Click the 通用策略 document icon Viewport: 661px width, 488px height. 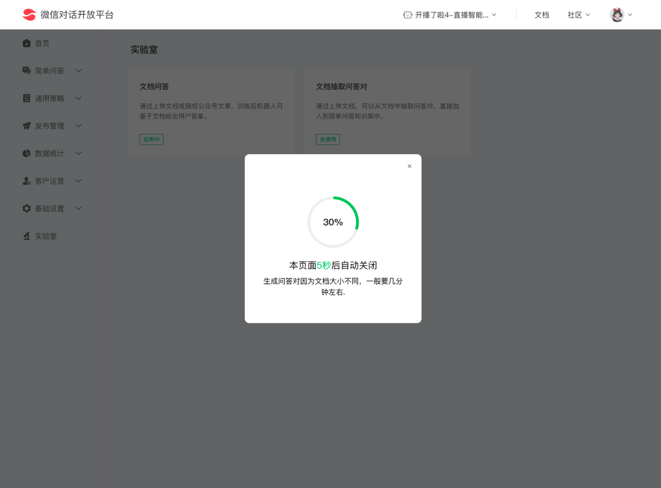(26, 98)
